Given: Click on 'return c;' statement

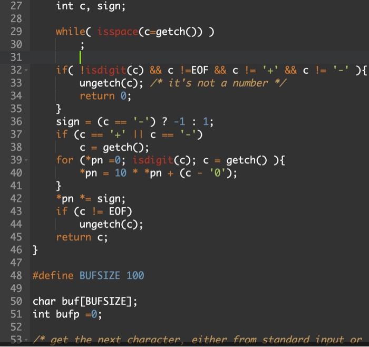Looking at the screenshot, I should coord(82,237).
